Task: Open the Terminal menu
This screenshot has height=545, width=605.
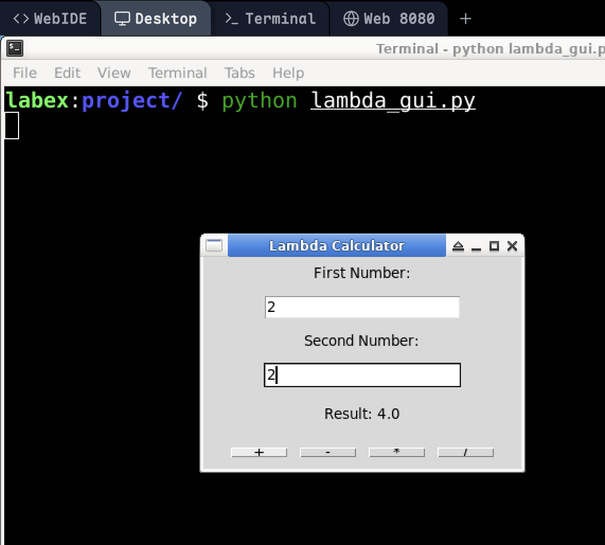Action: point(177,73)
